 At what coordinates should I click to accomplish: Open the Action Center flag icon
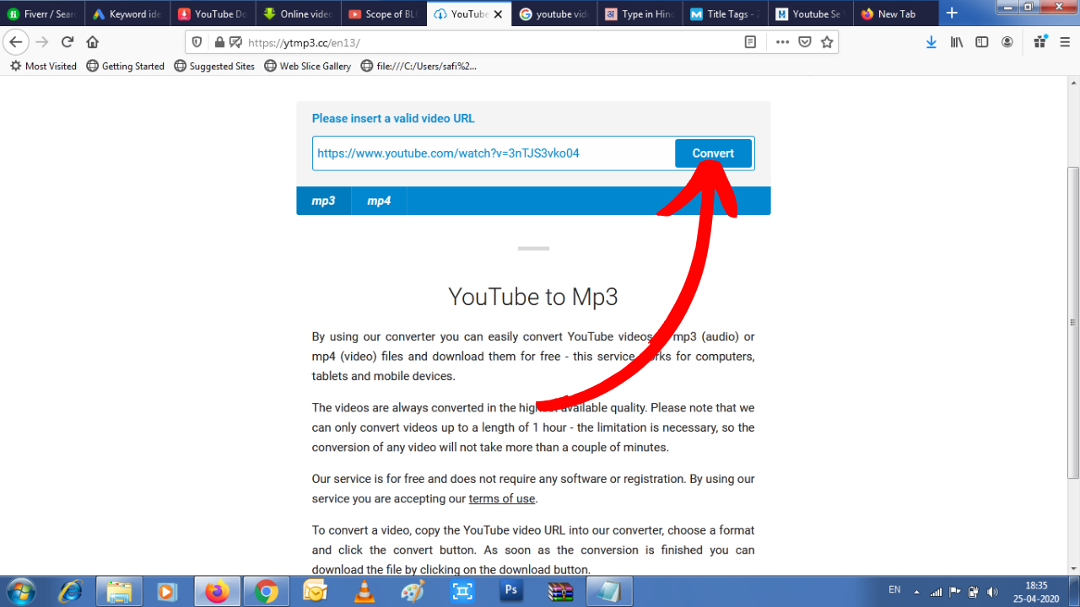click(x=955, y=592)
